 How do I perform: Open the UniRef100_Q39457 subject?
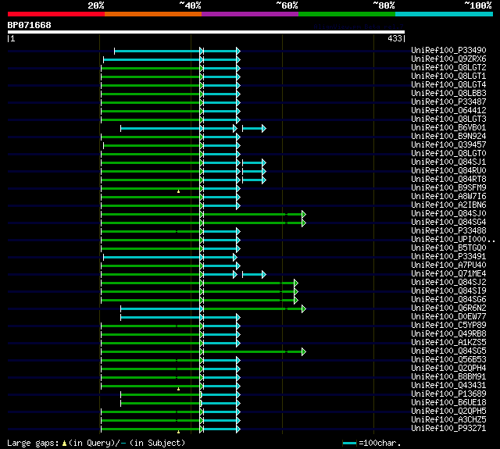pos(448,144)
